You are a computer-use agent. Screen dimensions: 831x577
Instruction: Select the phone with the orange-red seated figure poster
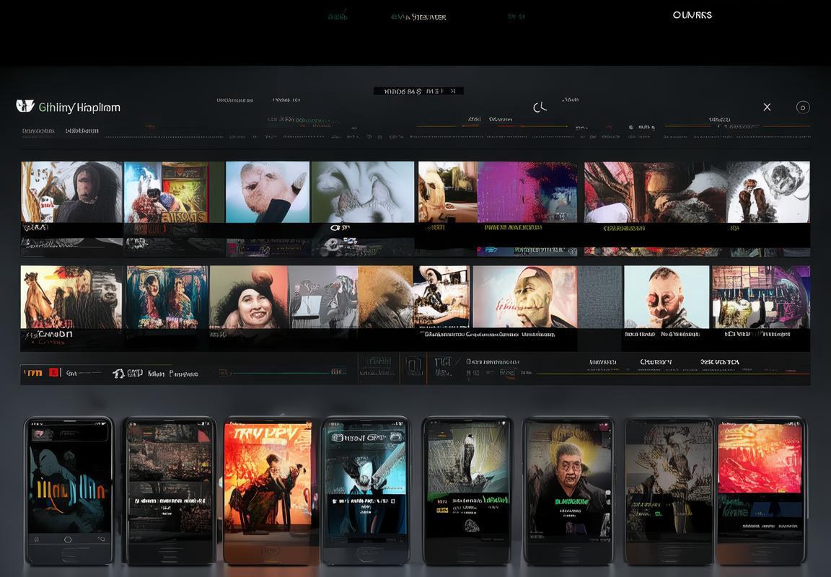pos(268,490)
